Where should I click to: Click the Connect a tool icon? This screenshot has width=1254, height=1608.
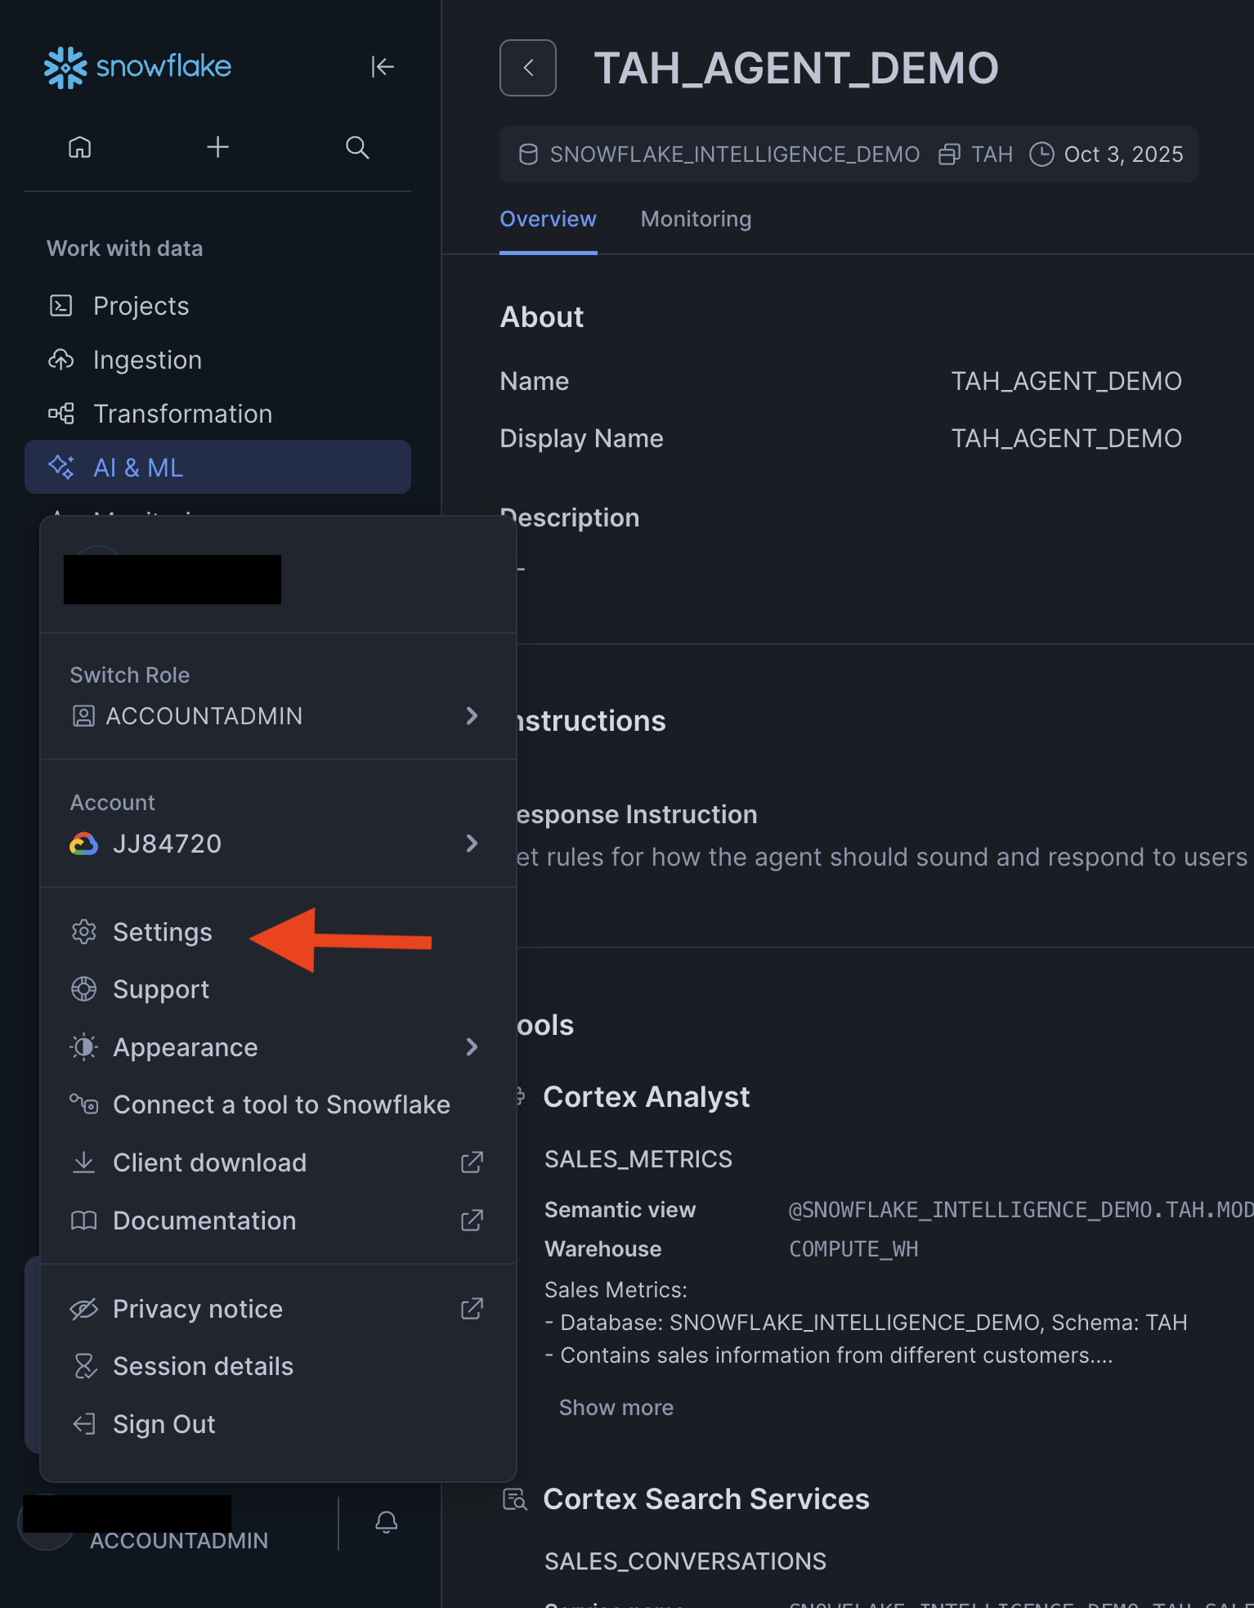[84, 1104]
